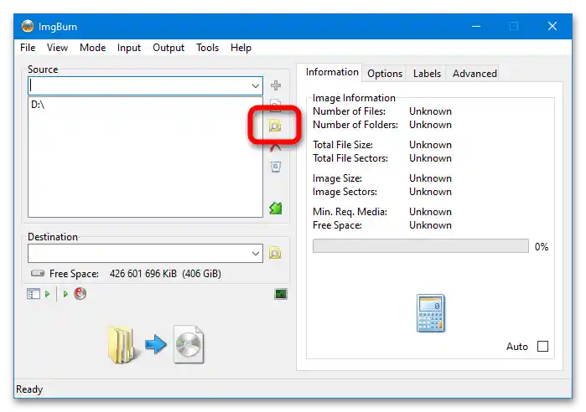This screenshot has width=586, height=412.
Task: Click the Number of Files Unknown value
Action: click(x=430, y=111)
